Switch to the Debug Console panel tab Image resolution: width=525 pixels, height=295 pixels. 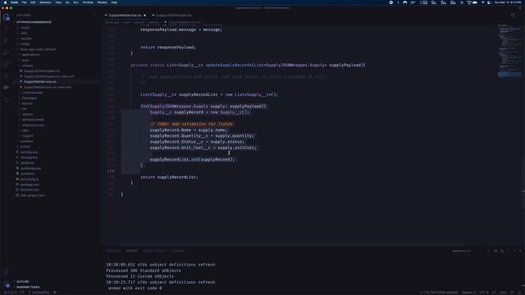click(x=155, y=251)
